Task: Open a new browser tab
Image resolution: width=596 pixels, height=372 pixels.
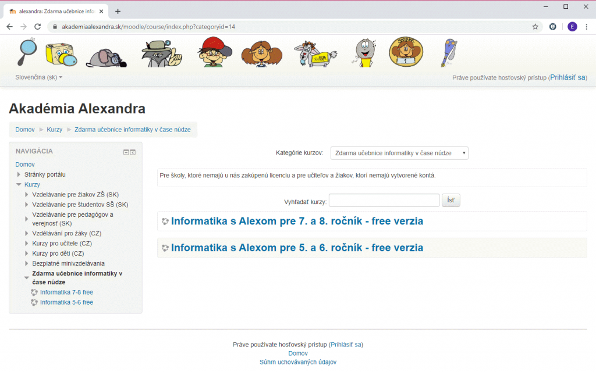Action: pyautogui.click(x=118, y=12)
